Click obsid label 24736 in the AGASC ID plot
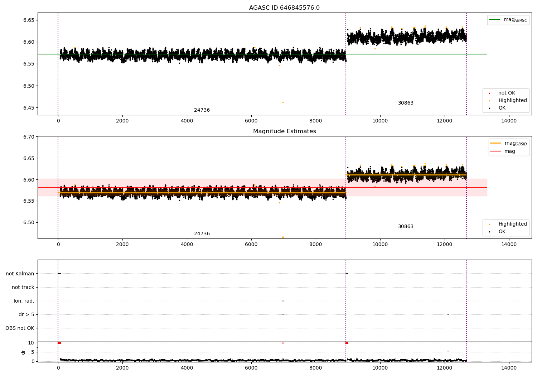The width and height of the screenshot is (537, 376). (202, 110)
